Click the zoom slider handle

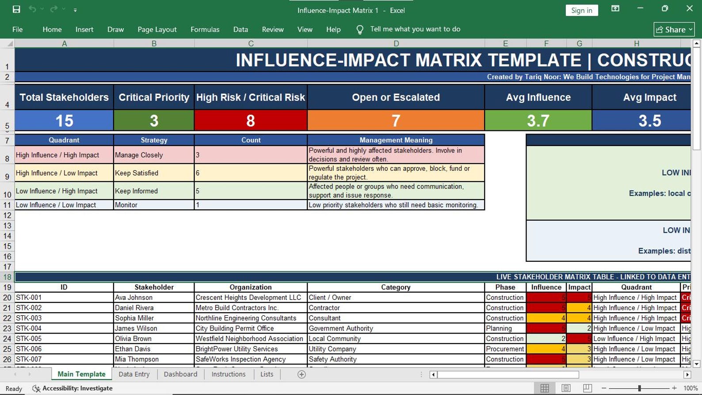pyautogui.click(x=639, y=388)
